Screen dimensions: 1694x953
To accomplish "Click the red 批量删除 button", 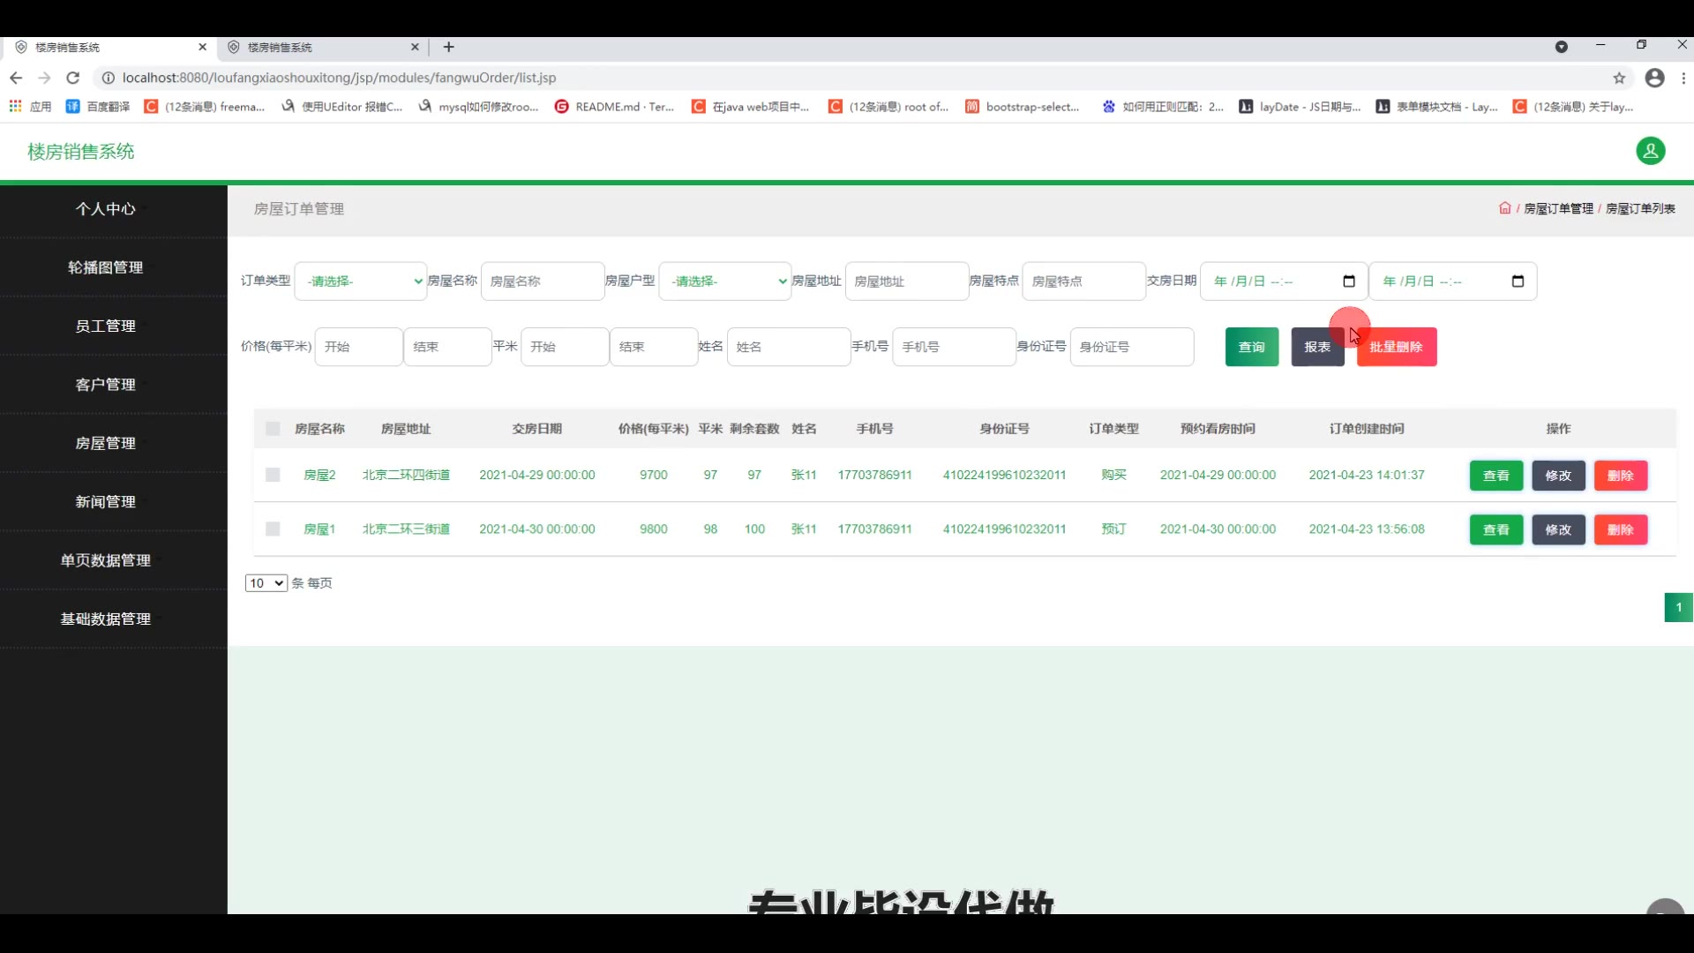I will [1396, 347].
